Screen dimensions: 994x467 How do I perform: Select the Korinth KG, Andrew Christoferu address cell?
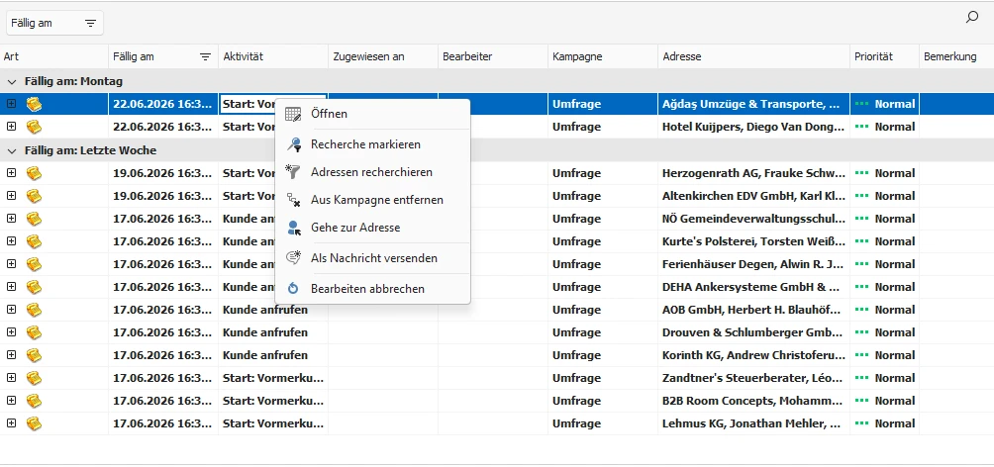point(753,355)
